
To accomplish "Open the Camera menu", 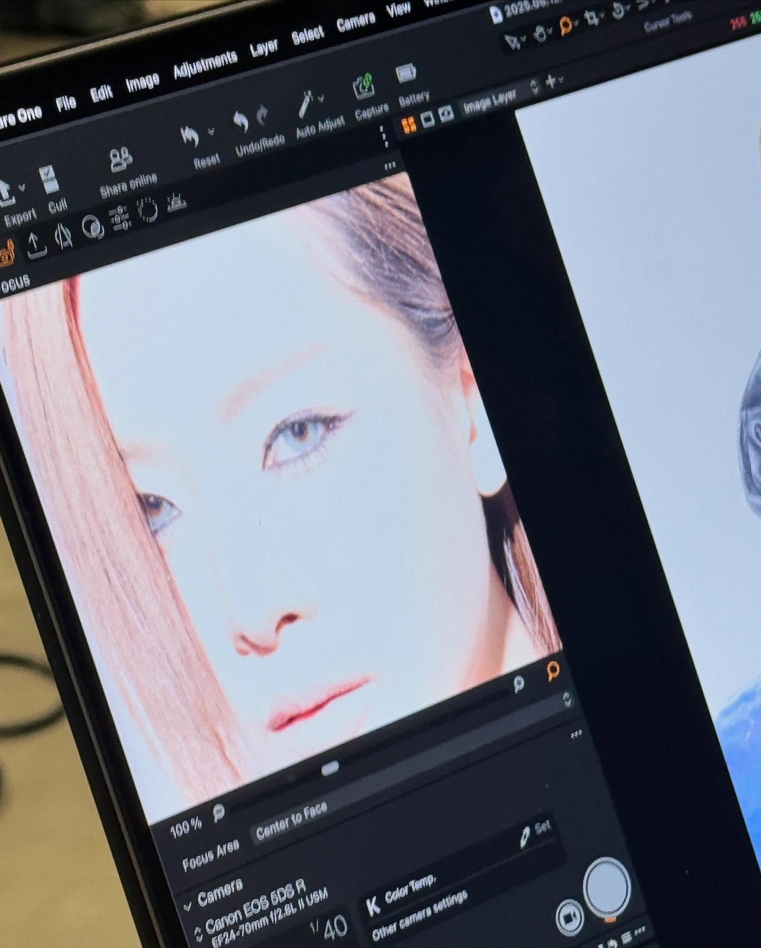I will click(x=356, y=22).
